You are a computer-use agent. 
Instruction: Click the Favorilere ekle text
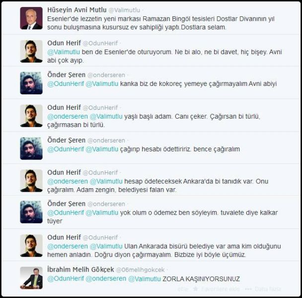(221, 289)
